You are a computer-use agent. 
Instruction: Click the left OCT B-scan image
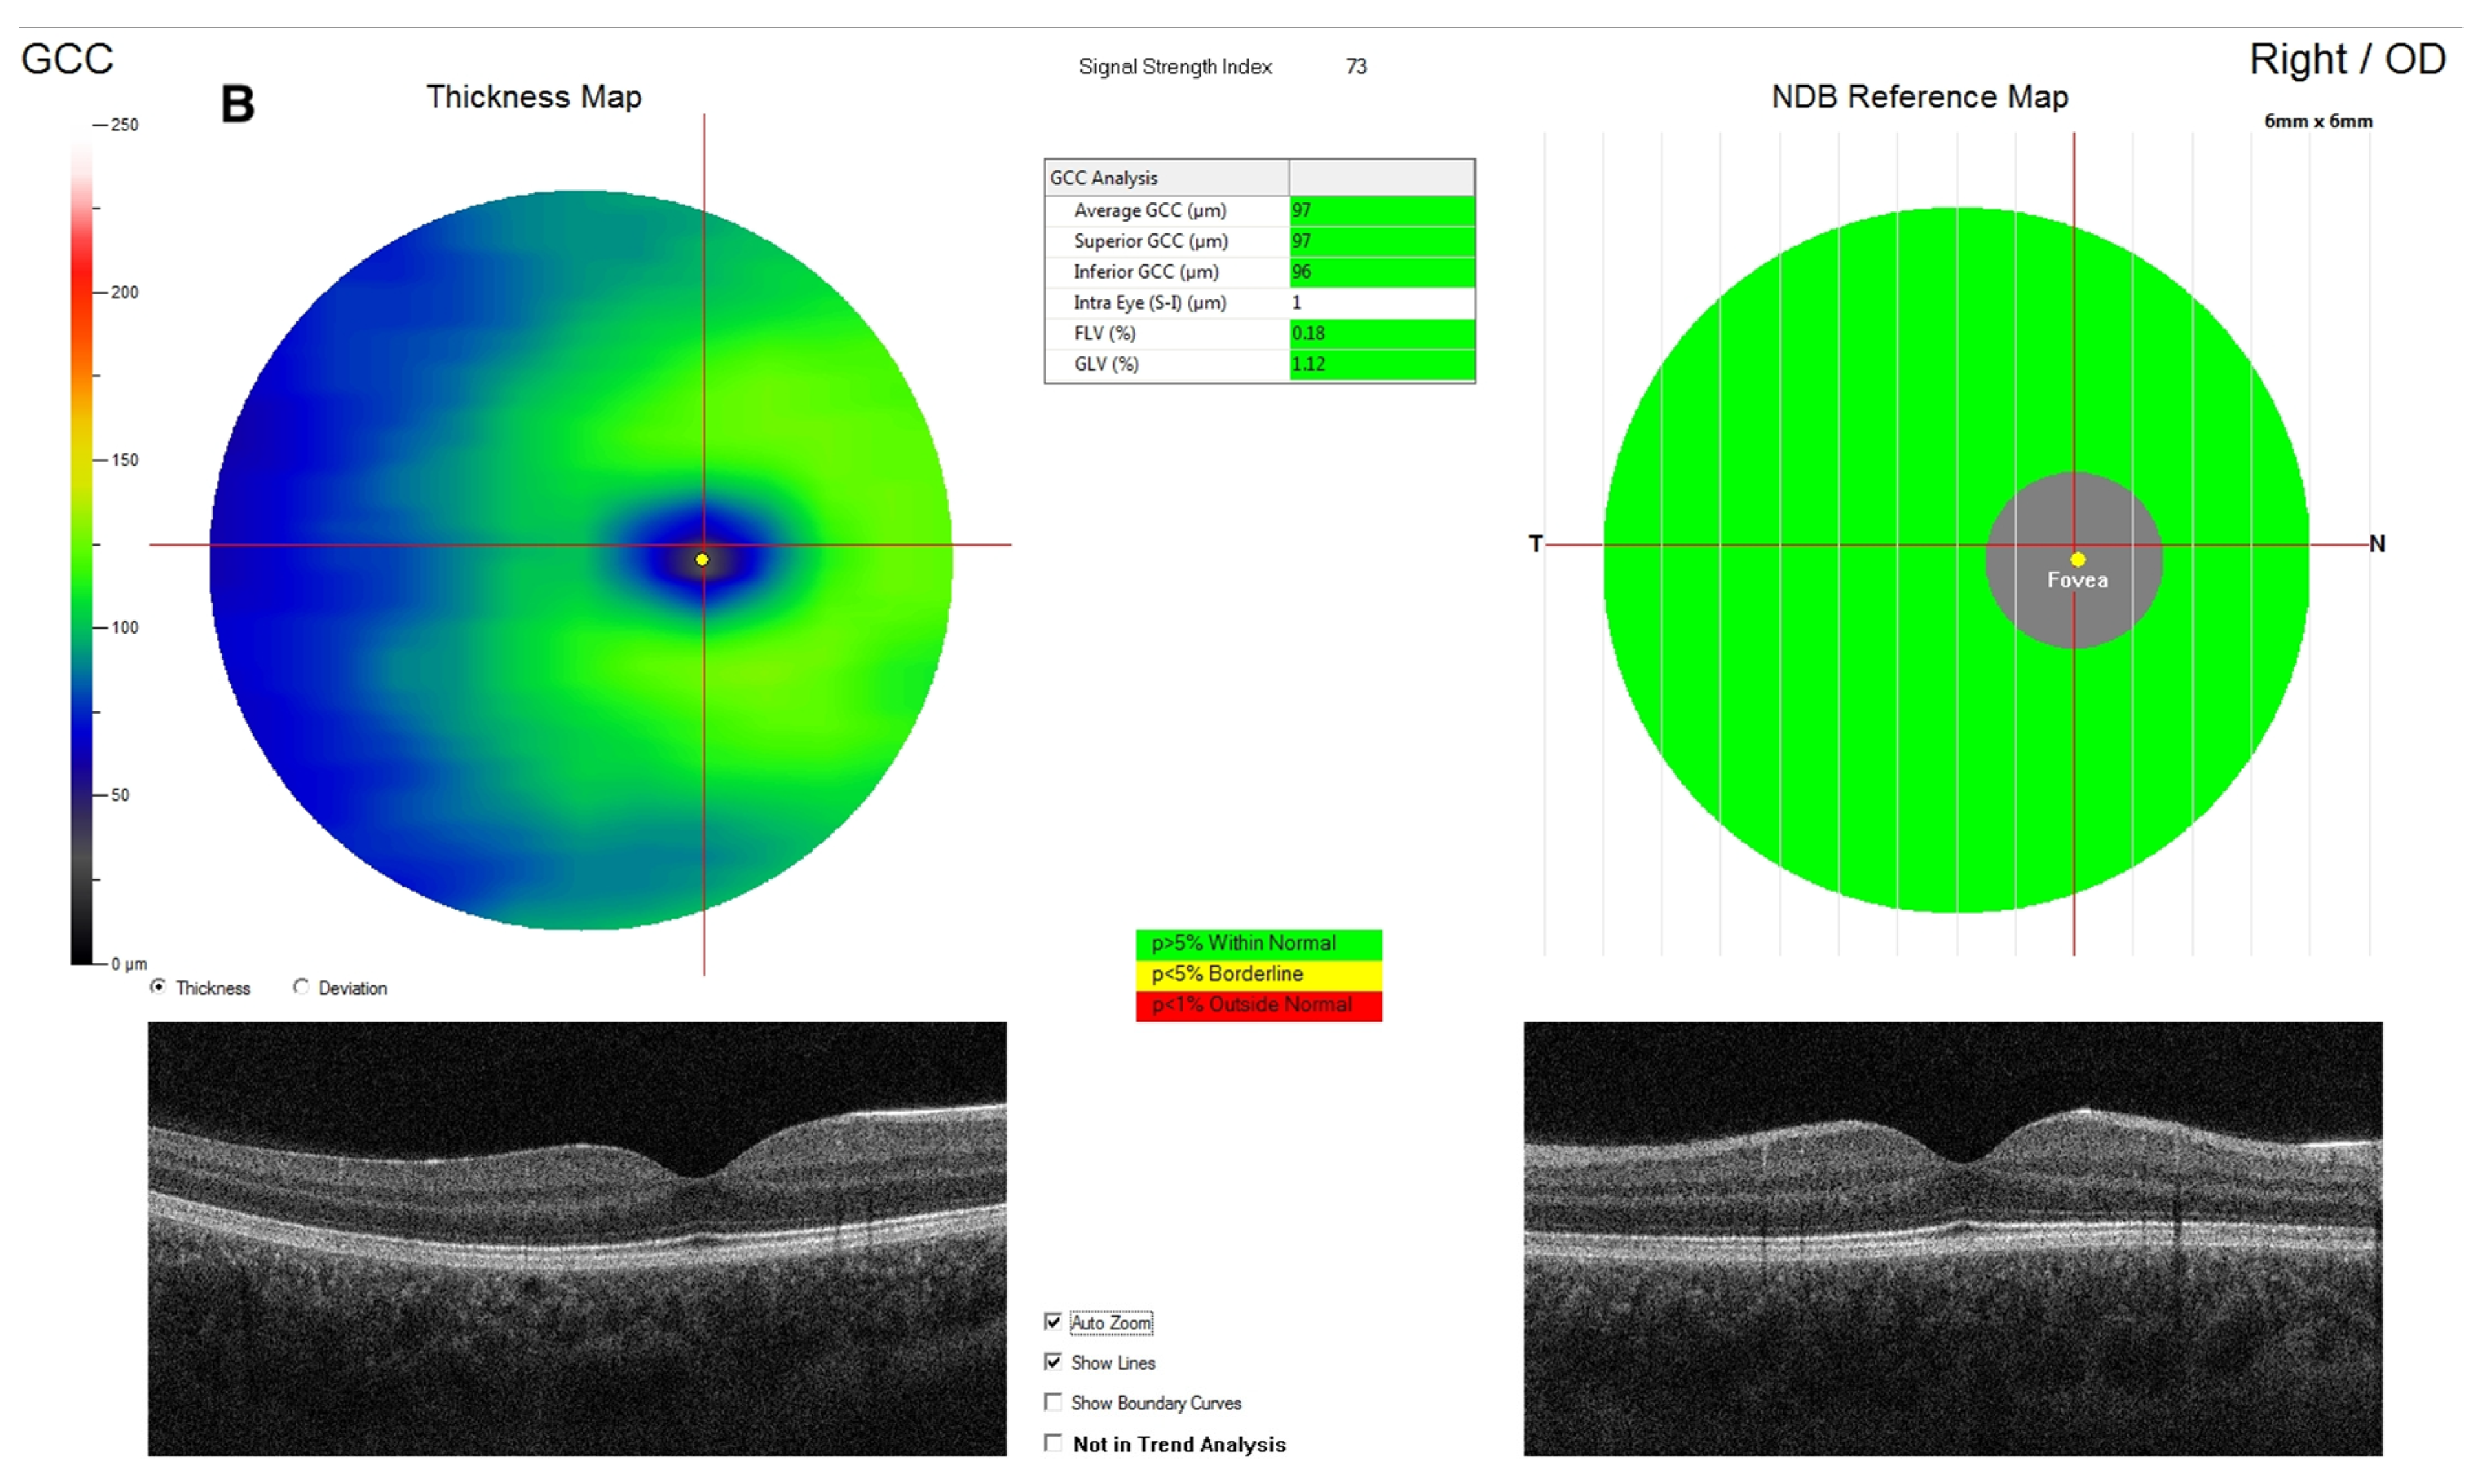coord(577,1238)
